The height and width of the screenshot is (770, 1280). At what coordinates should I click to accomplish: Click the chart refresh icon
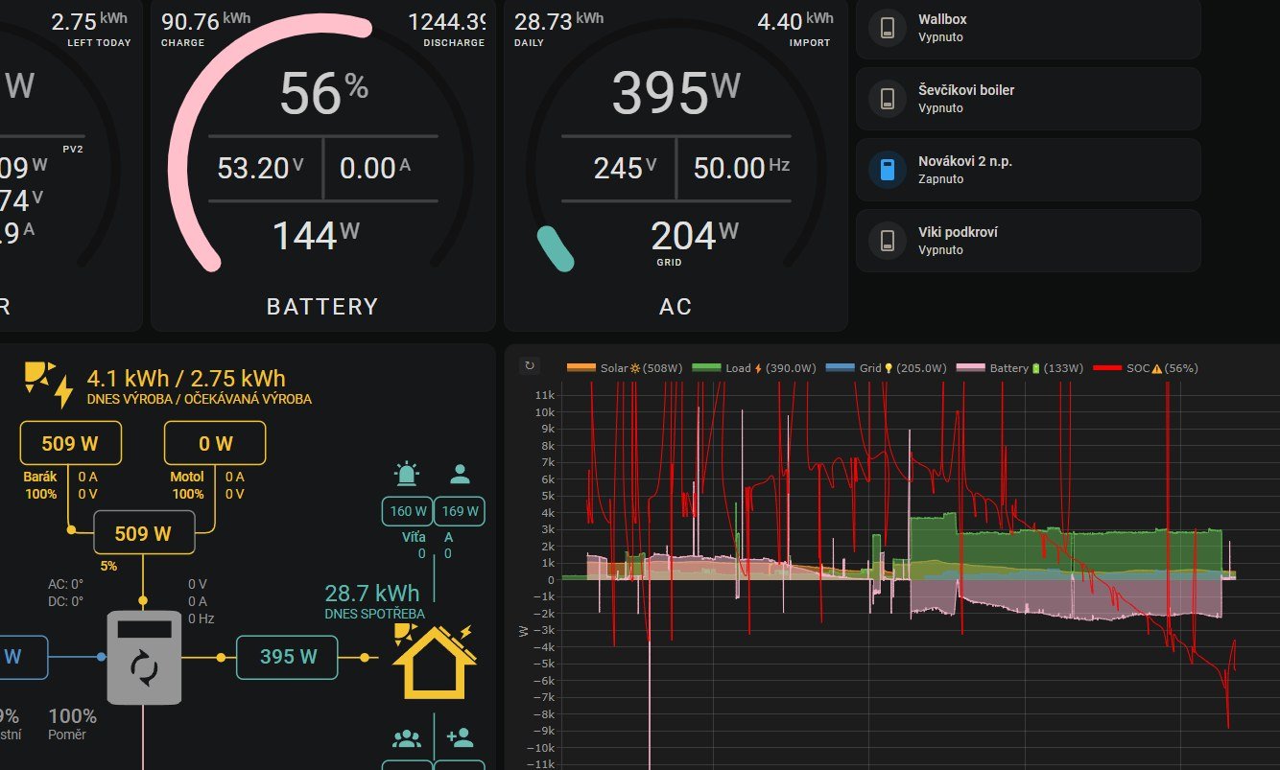pos(529,365)
